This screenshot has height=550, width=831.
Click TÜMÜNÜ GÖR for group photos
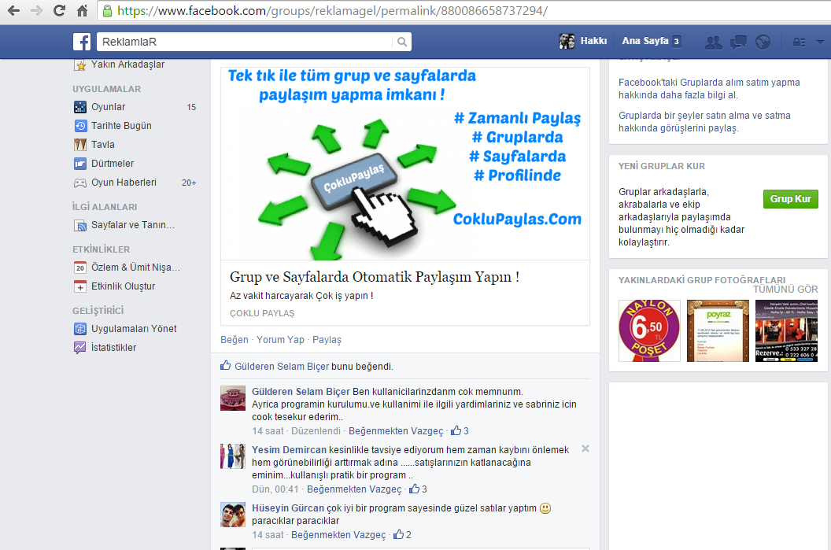tap(785, 290)
